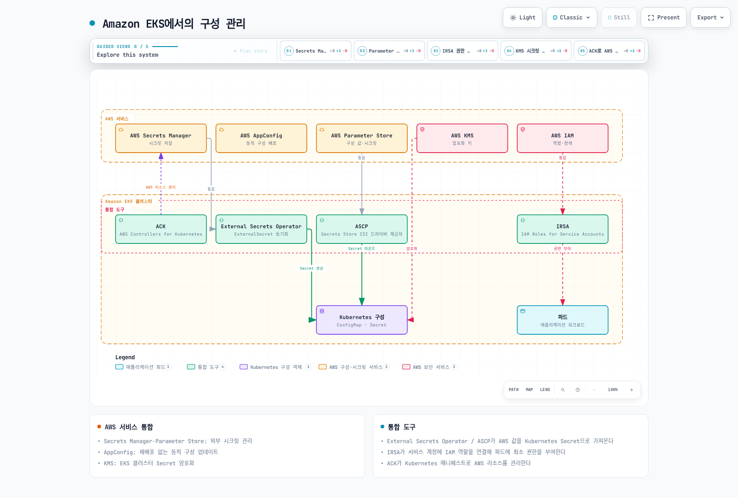
Task: Click the AWS 리소스 관리 edge label
Action: coord(161,187)
